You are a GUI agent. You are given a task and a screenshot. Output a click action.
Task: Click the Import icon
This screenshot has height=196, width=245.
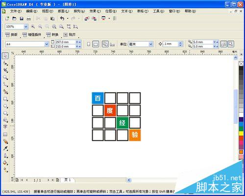(87, 19)
